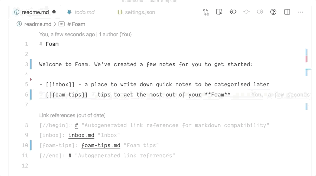Screen dimensions: 316x176
Task: Open the '# Foam' breadcrumb symbol dropdown
Action: (76, 24)
